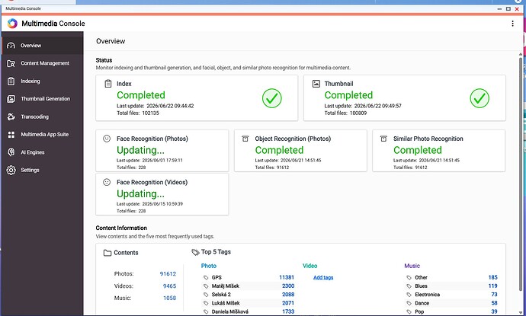Image resolution: width=526 pixels, height=316 pixels.
Task: Open the Face Recognition (Photos) status card
Action: click(162, 151)
